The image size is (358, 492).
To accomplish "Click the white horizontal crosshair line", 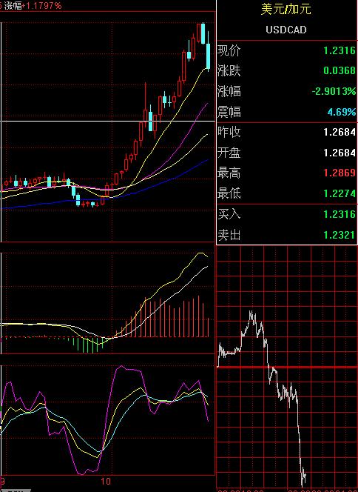I will pyautogui.click(x=108, y=121).
